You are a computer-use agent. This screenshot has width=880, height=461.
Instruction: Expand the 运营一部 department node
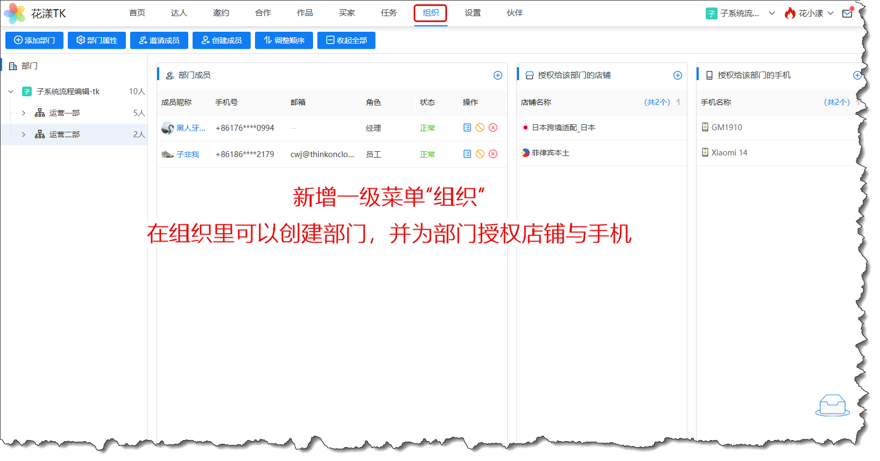24,113
